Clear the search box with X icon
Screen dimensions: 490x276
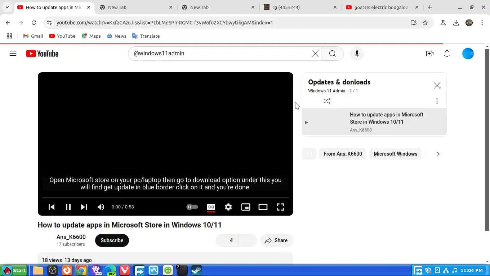click(315, 54)
